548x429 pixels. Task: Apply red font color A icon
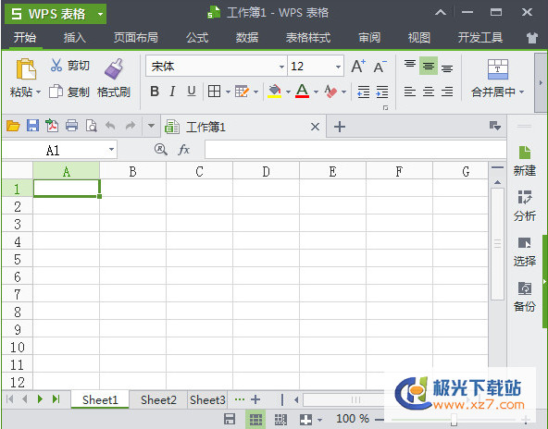303,92
